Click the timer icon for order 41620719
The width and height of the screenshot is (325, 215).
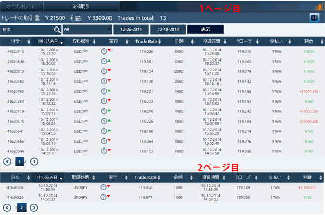[x=104, y=111]
